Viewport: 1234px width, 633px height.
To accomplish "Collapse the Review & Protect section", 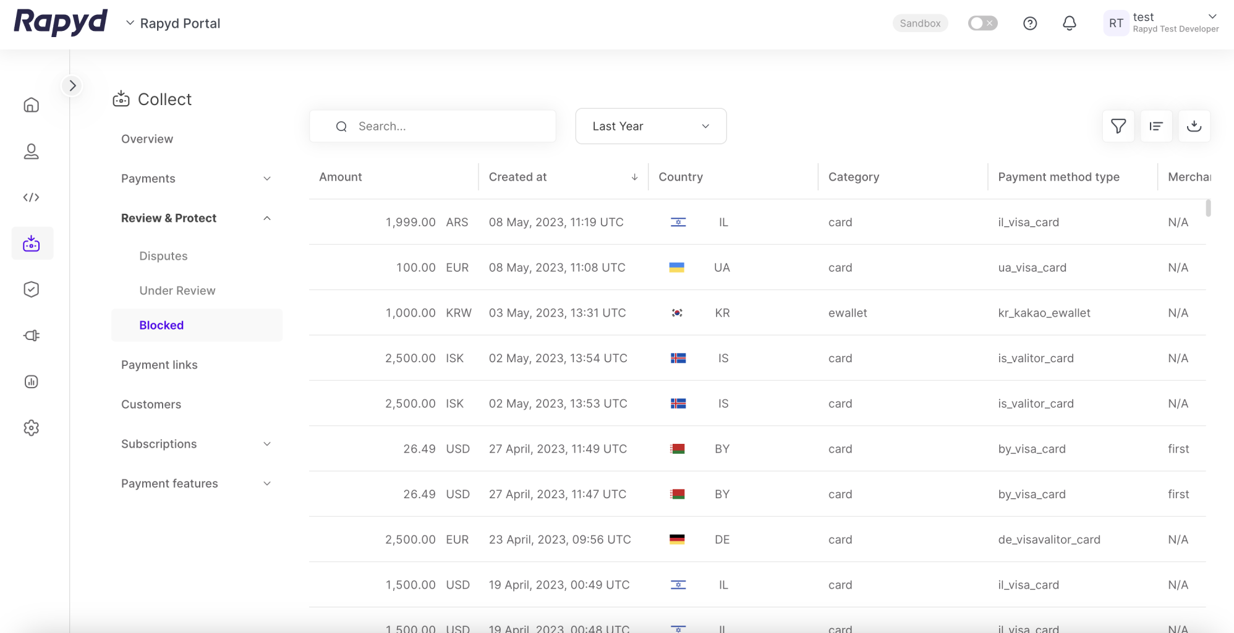I will point(197,218).
